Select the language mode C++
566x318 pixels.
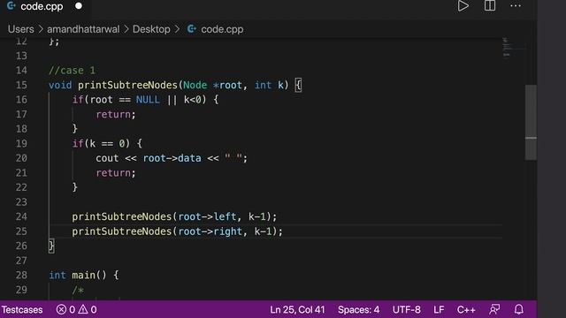pos(466,310)
